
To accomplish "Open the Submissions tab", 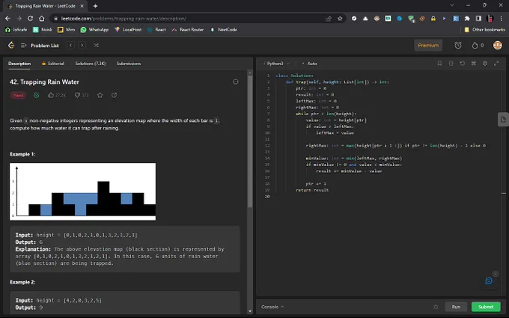I will click(129, 64).
